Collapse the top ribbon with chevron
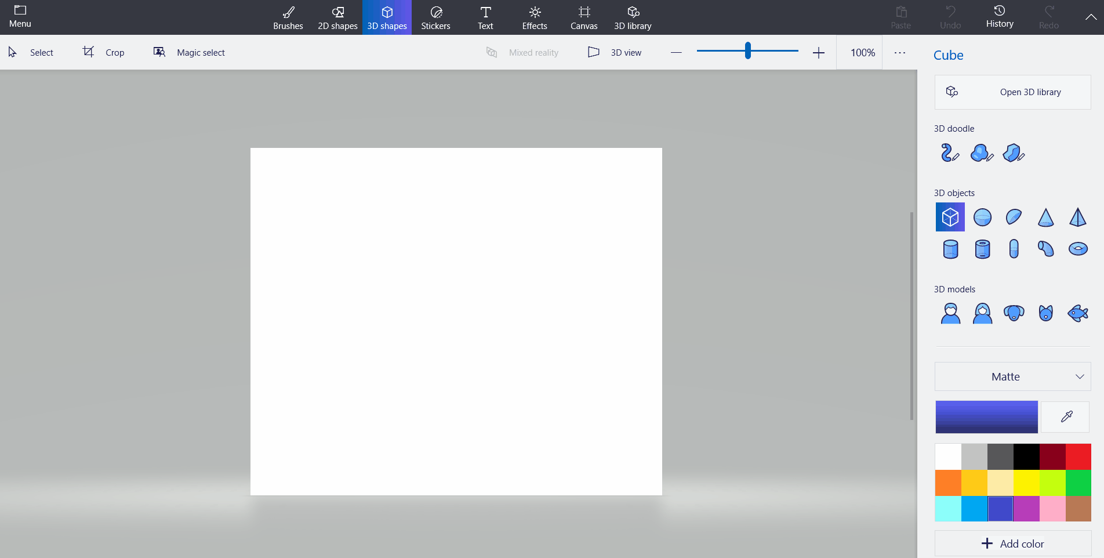 click(1091, 17)
